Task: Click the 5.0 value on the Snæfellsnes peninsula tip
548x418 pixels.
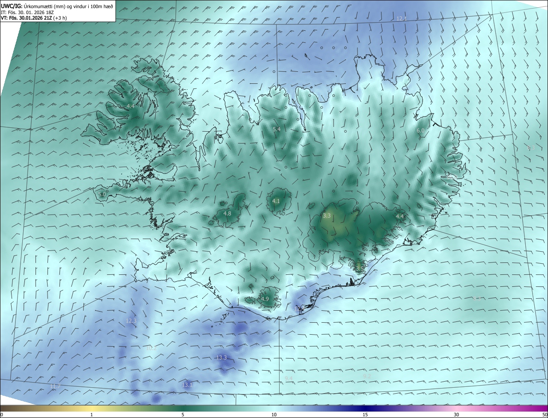Action: tap(102, 194)
